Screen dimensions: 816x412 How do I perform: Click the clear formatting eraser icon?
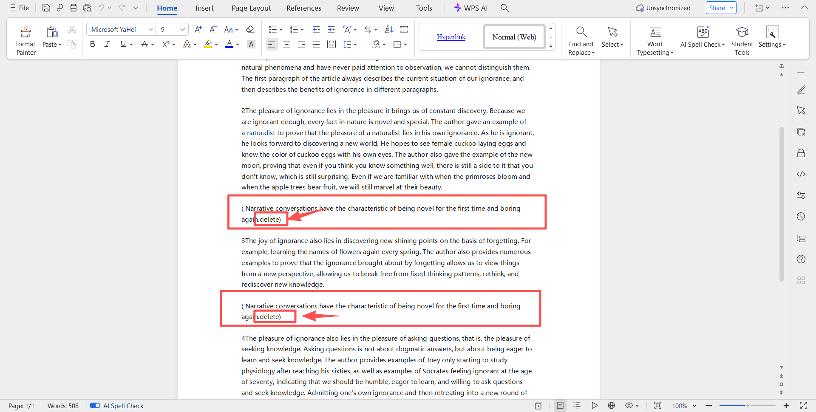[x=250, y=29]
